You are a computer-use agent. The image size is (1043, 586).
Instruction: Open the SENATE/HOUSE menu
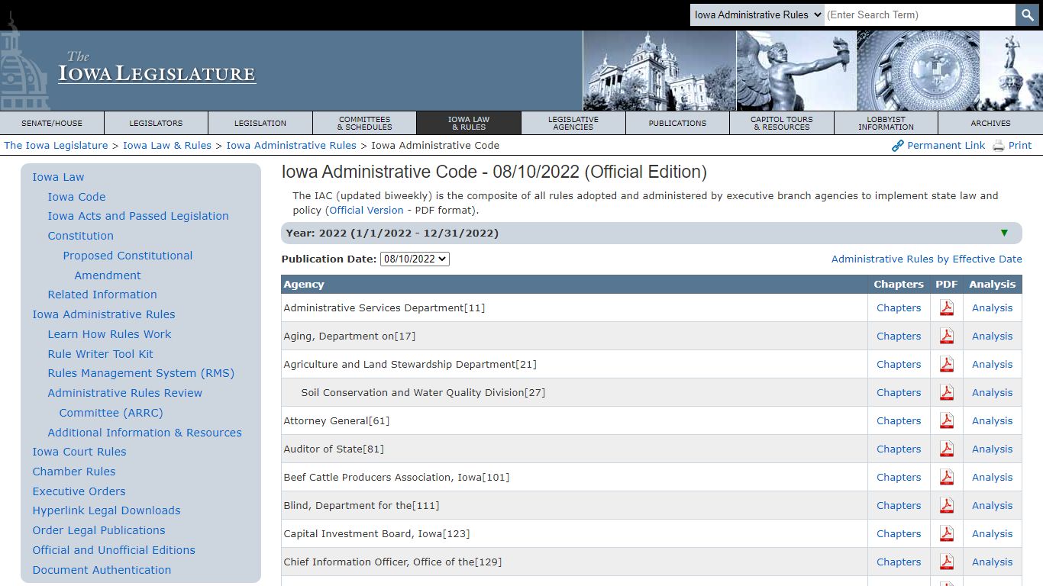tap(52, 123)
